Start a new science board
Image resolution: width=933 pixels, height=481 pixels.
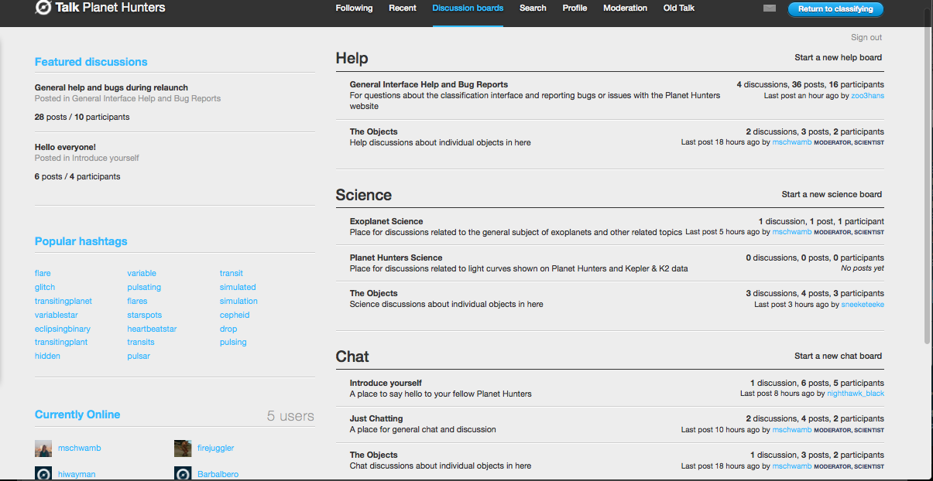pos(832,194)
